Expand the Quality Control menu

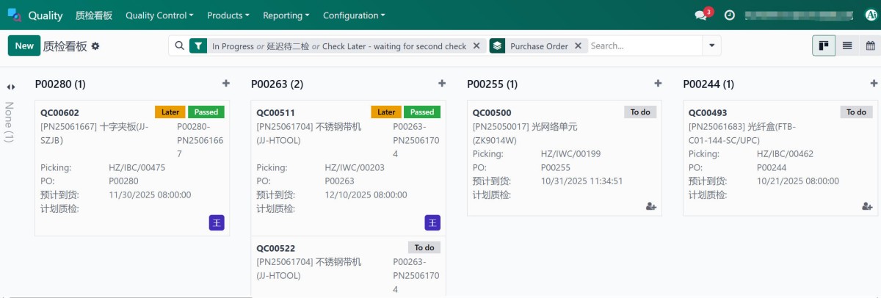pos(159,15)
